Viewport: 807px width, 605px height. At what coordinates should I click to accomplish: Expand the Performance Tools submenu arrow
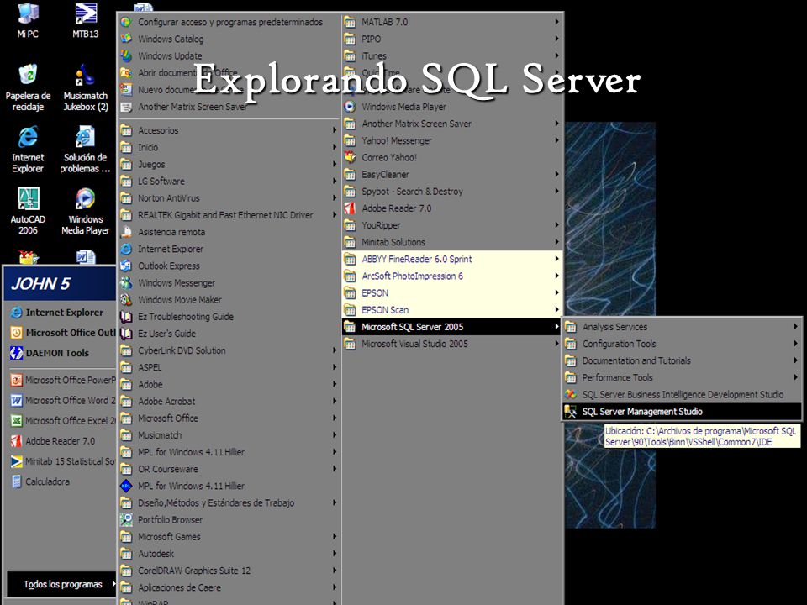click(795, 377)
